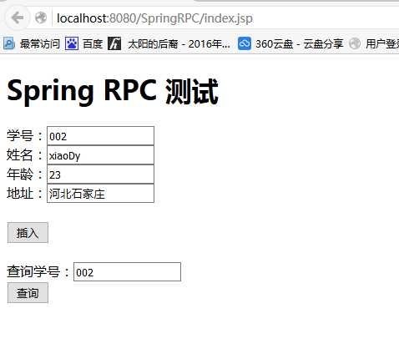This screenshot has width=399, height=349.
Task: Select the localhost:8080 address bar URL
Action: tap(154, 18)
